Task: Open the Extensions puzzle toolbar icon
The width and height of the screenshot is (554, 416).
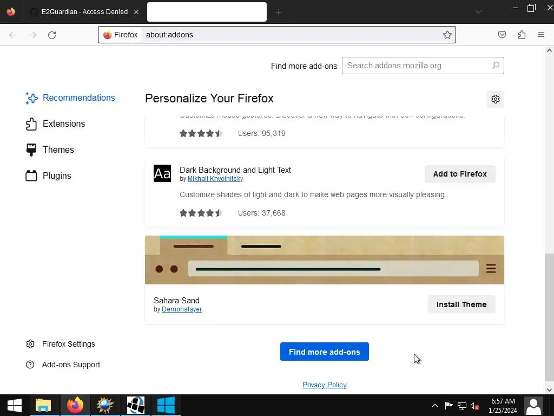Action: [x=522, y=35]
